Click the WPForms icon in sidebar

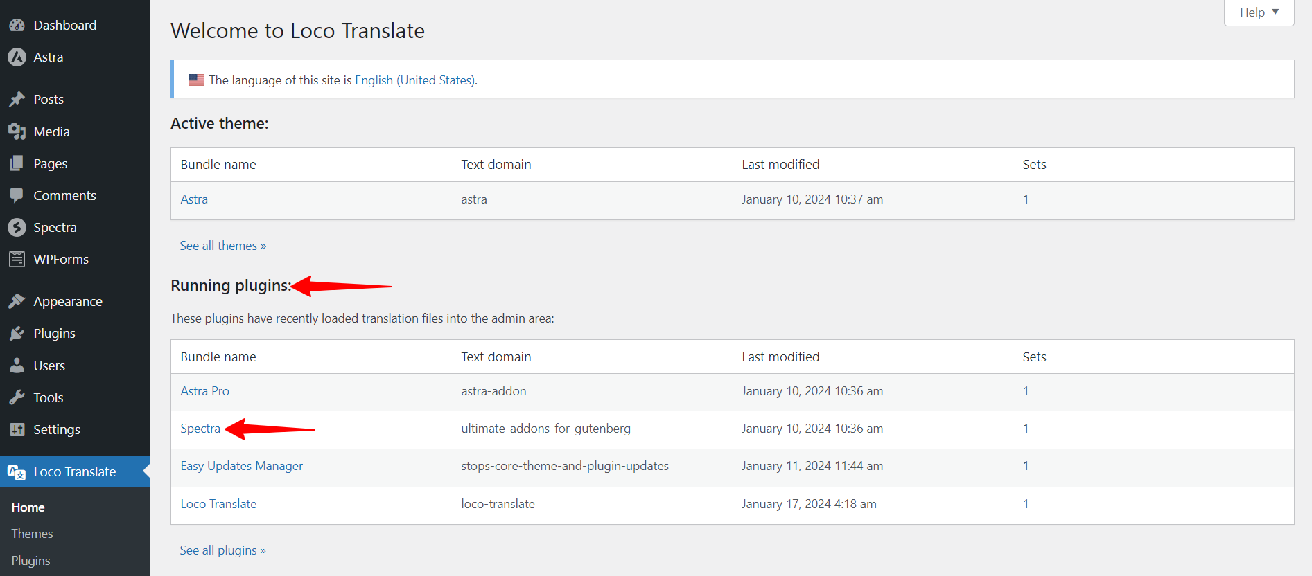tap(17, 260)
